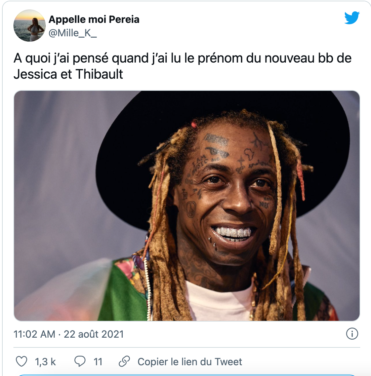Click the divider above the action row

[x=187, y=347]
